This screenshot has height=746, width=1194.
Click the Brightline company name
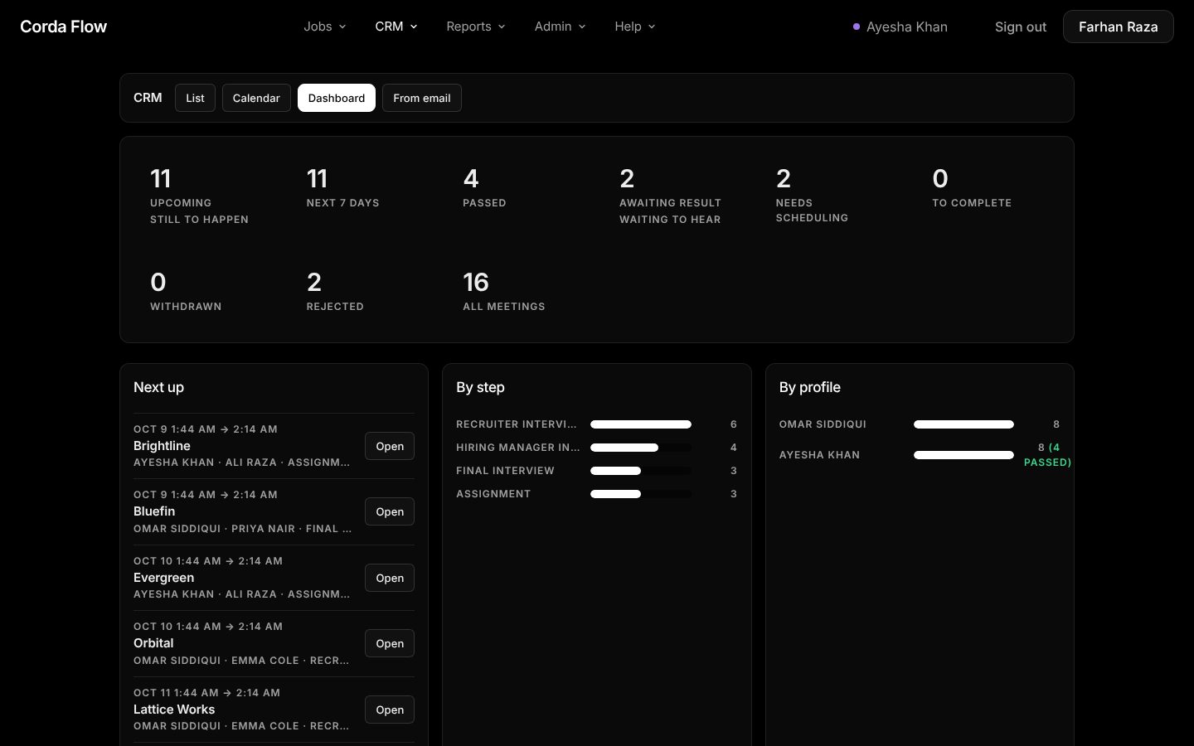coord(162,446)
